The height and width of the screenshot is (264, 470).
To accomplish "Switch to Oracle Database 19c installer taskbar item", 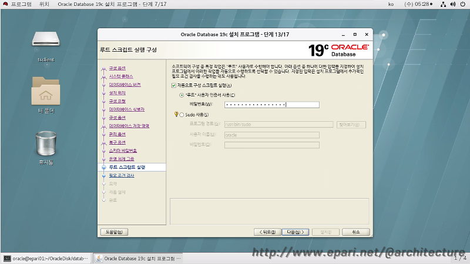I will 138,258.
